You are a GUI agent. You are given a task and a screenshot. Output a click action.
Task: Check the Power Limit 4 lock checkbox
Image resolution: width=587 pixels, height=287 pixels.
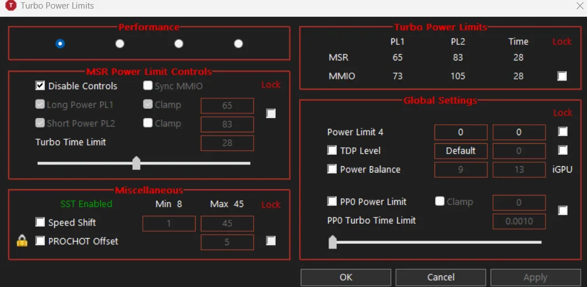pyautogui.click(x=563, y=131)
